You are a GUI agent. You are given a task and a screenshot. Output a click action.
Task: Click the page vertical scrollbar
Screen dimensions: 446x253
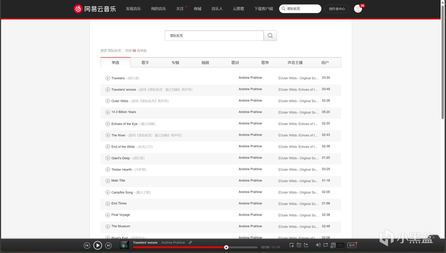point(443,63)
